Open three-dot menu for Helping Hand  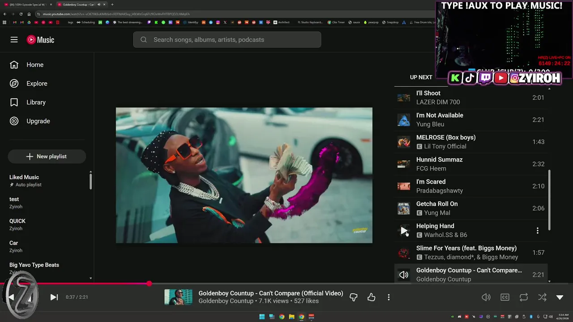(538, 231)
